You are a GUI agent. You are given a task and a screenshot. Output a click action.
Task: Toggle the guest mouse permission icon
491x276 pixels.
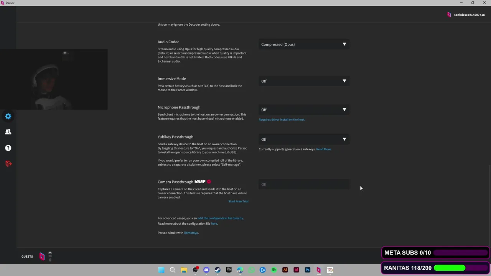(x=50, y=260)
